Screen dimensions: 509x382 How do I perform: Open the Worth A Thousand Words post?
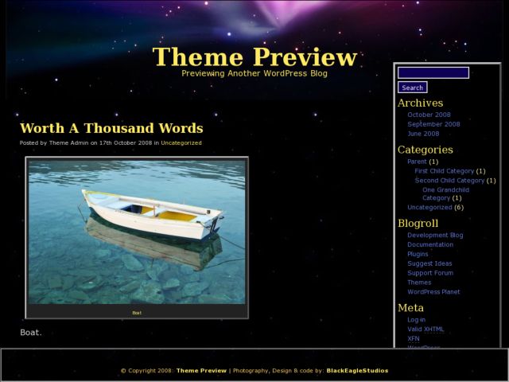(111, 128)
